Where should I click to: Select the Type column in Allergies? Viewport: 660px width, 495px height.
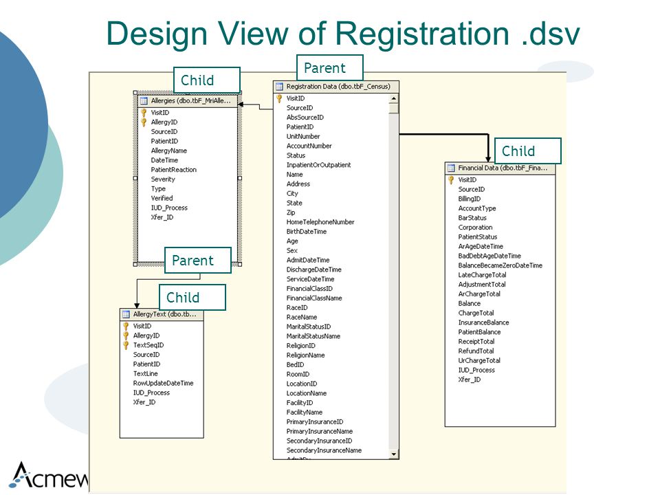point(158,189)
